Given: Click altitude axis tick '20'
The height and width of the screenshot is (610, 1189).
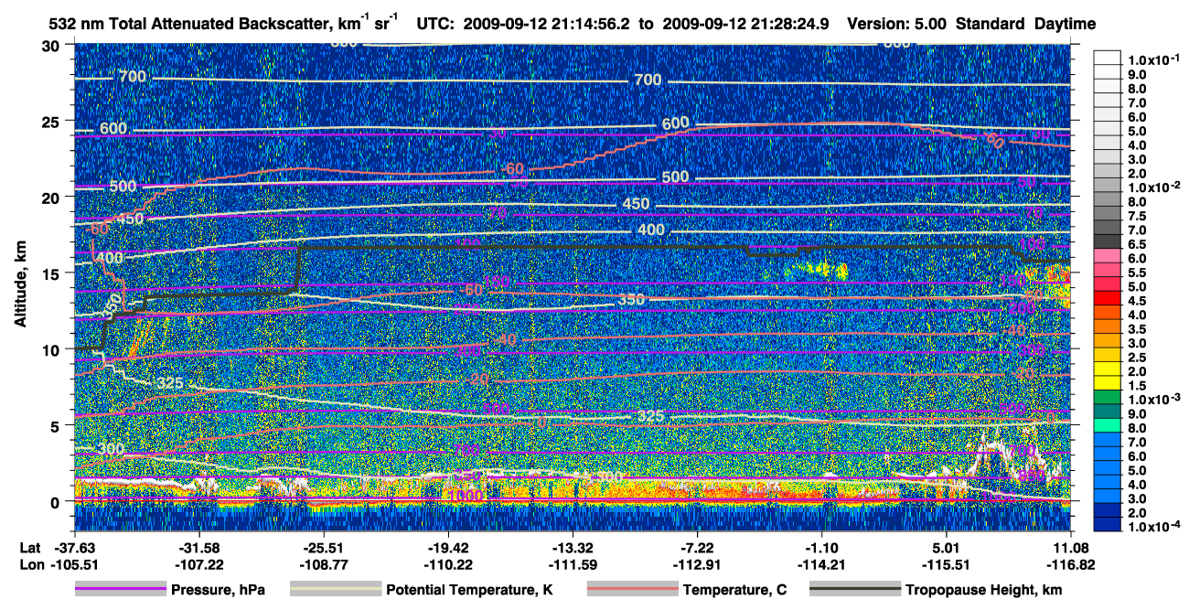Looking at the screenshot, I should point(53,197).
